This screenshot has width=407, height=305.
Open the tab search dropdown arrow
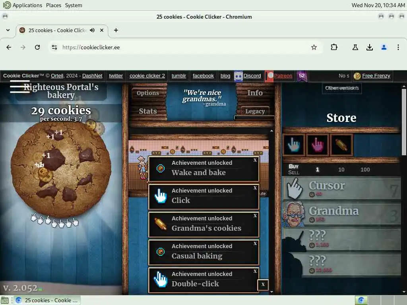coord(8,30)
